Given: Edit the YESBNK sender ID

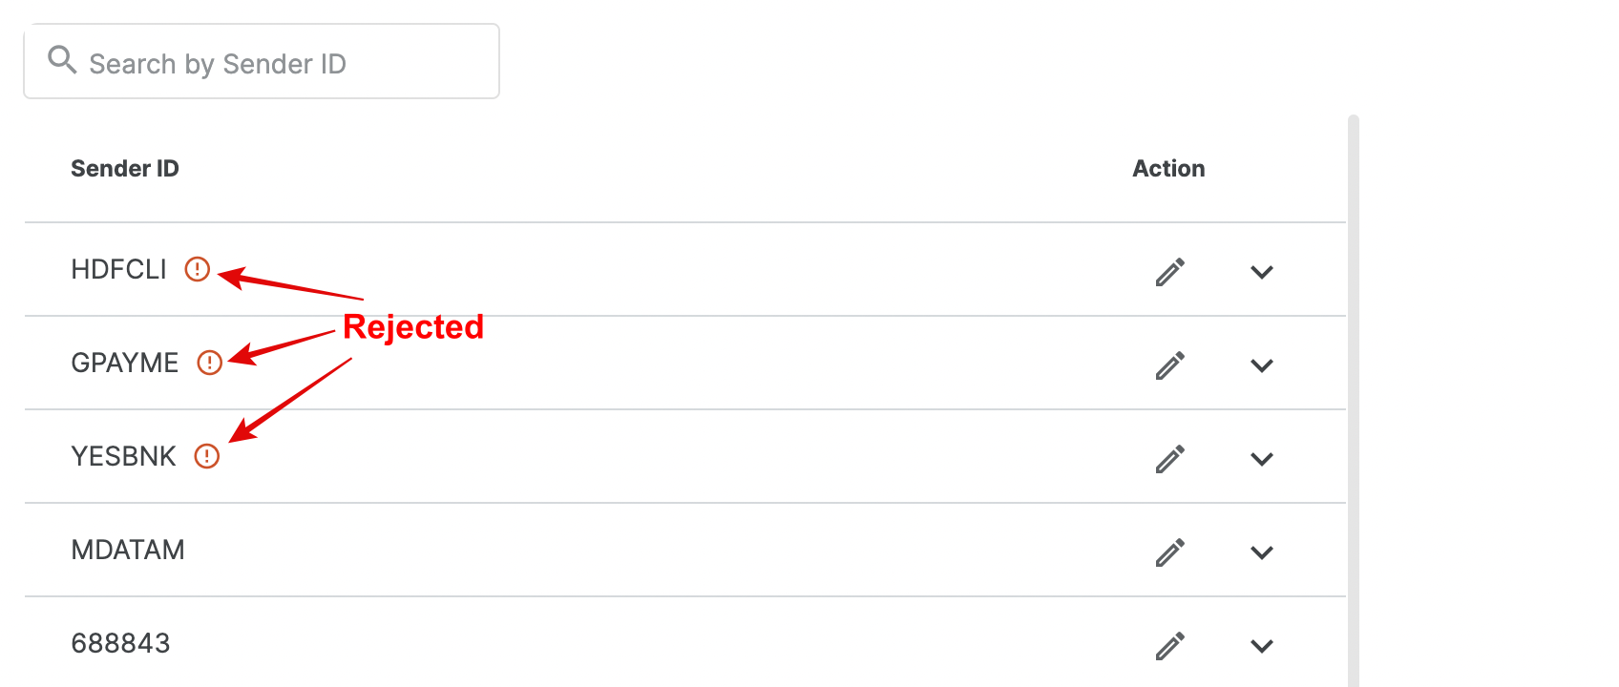Looking at the screenshot, I should (x=1170, y=459).
